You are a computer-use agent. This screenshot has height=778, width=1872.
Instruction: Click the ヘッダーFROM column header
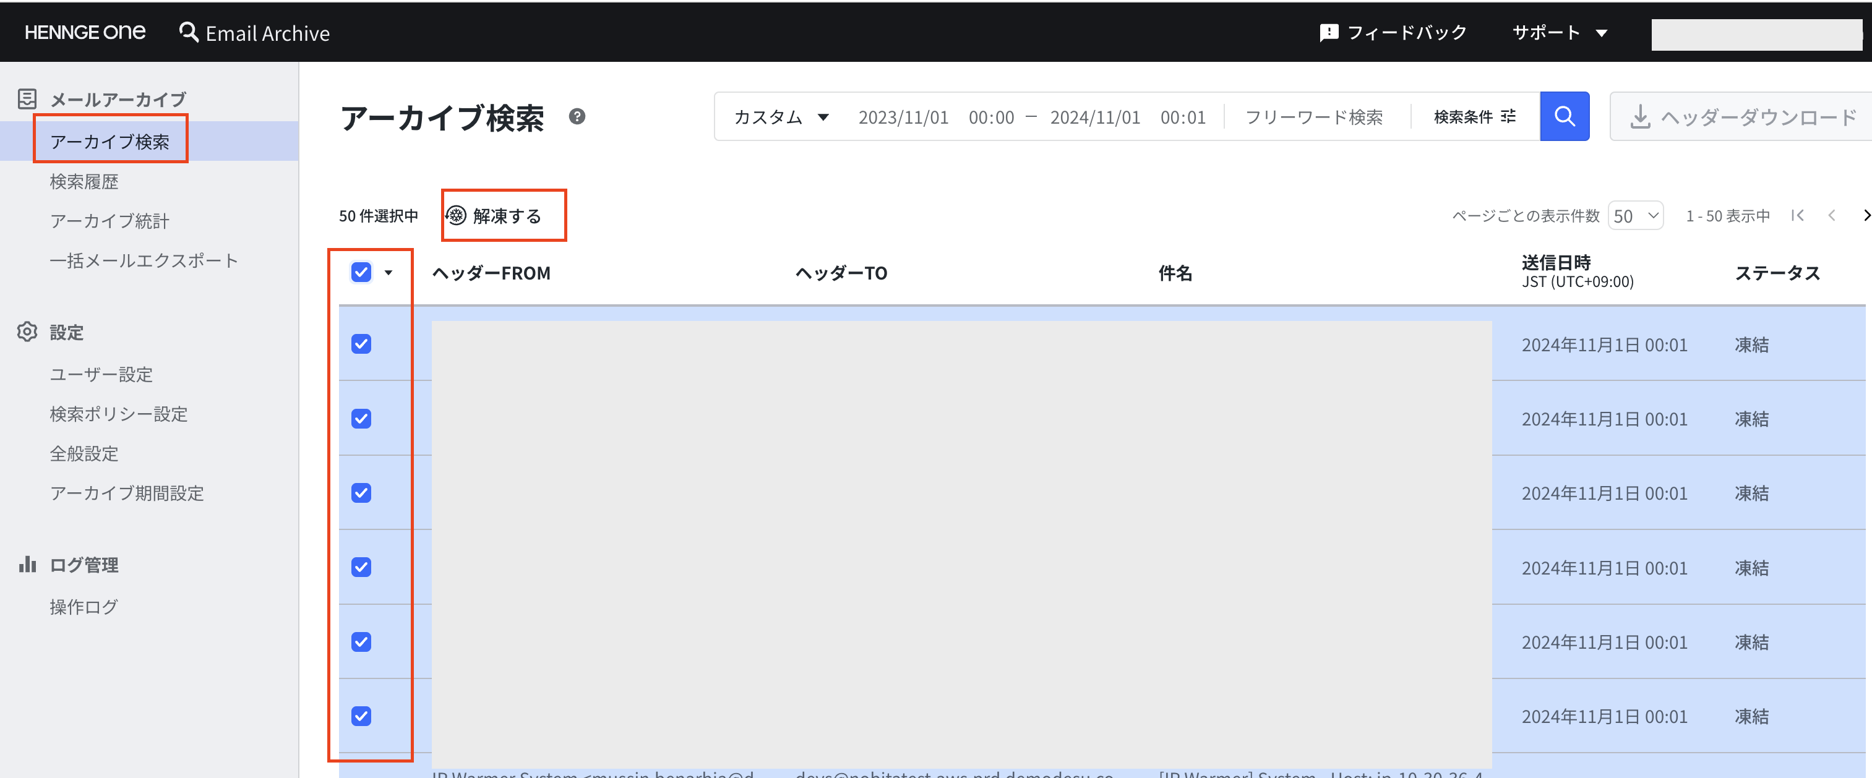(x=491, y=273)
